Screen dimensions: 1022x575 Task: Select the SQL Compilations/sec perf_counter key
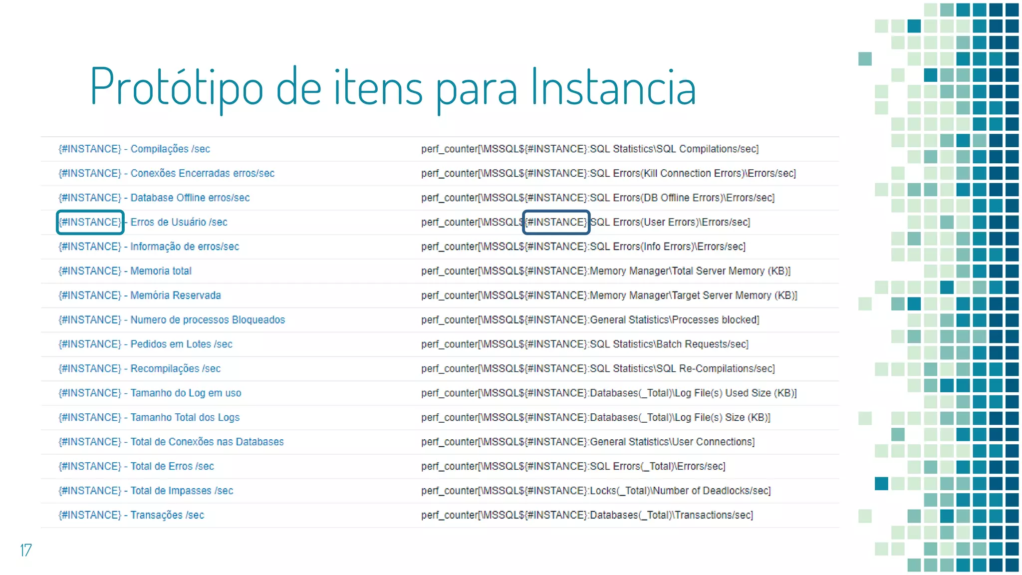(590, 149)
